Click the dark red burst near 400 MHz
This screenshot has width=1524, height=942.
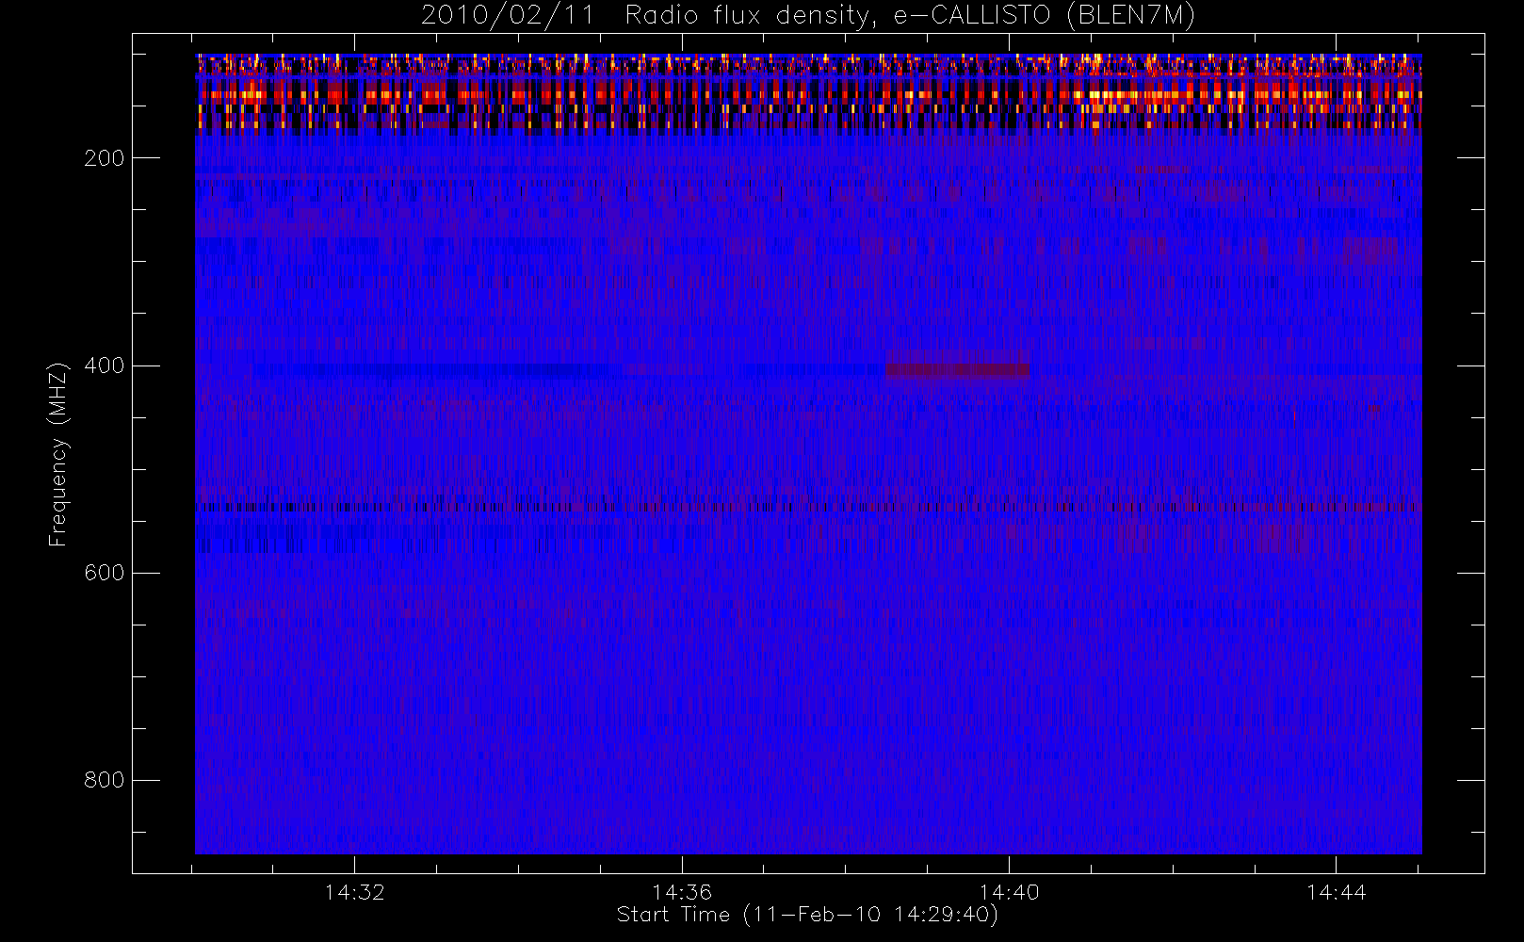point(957,370)
